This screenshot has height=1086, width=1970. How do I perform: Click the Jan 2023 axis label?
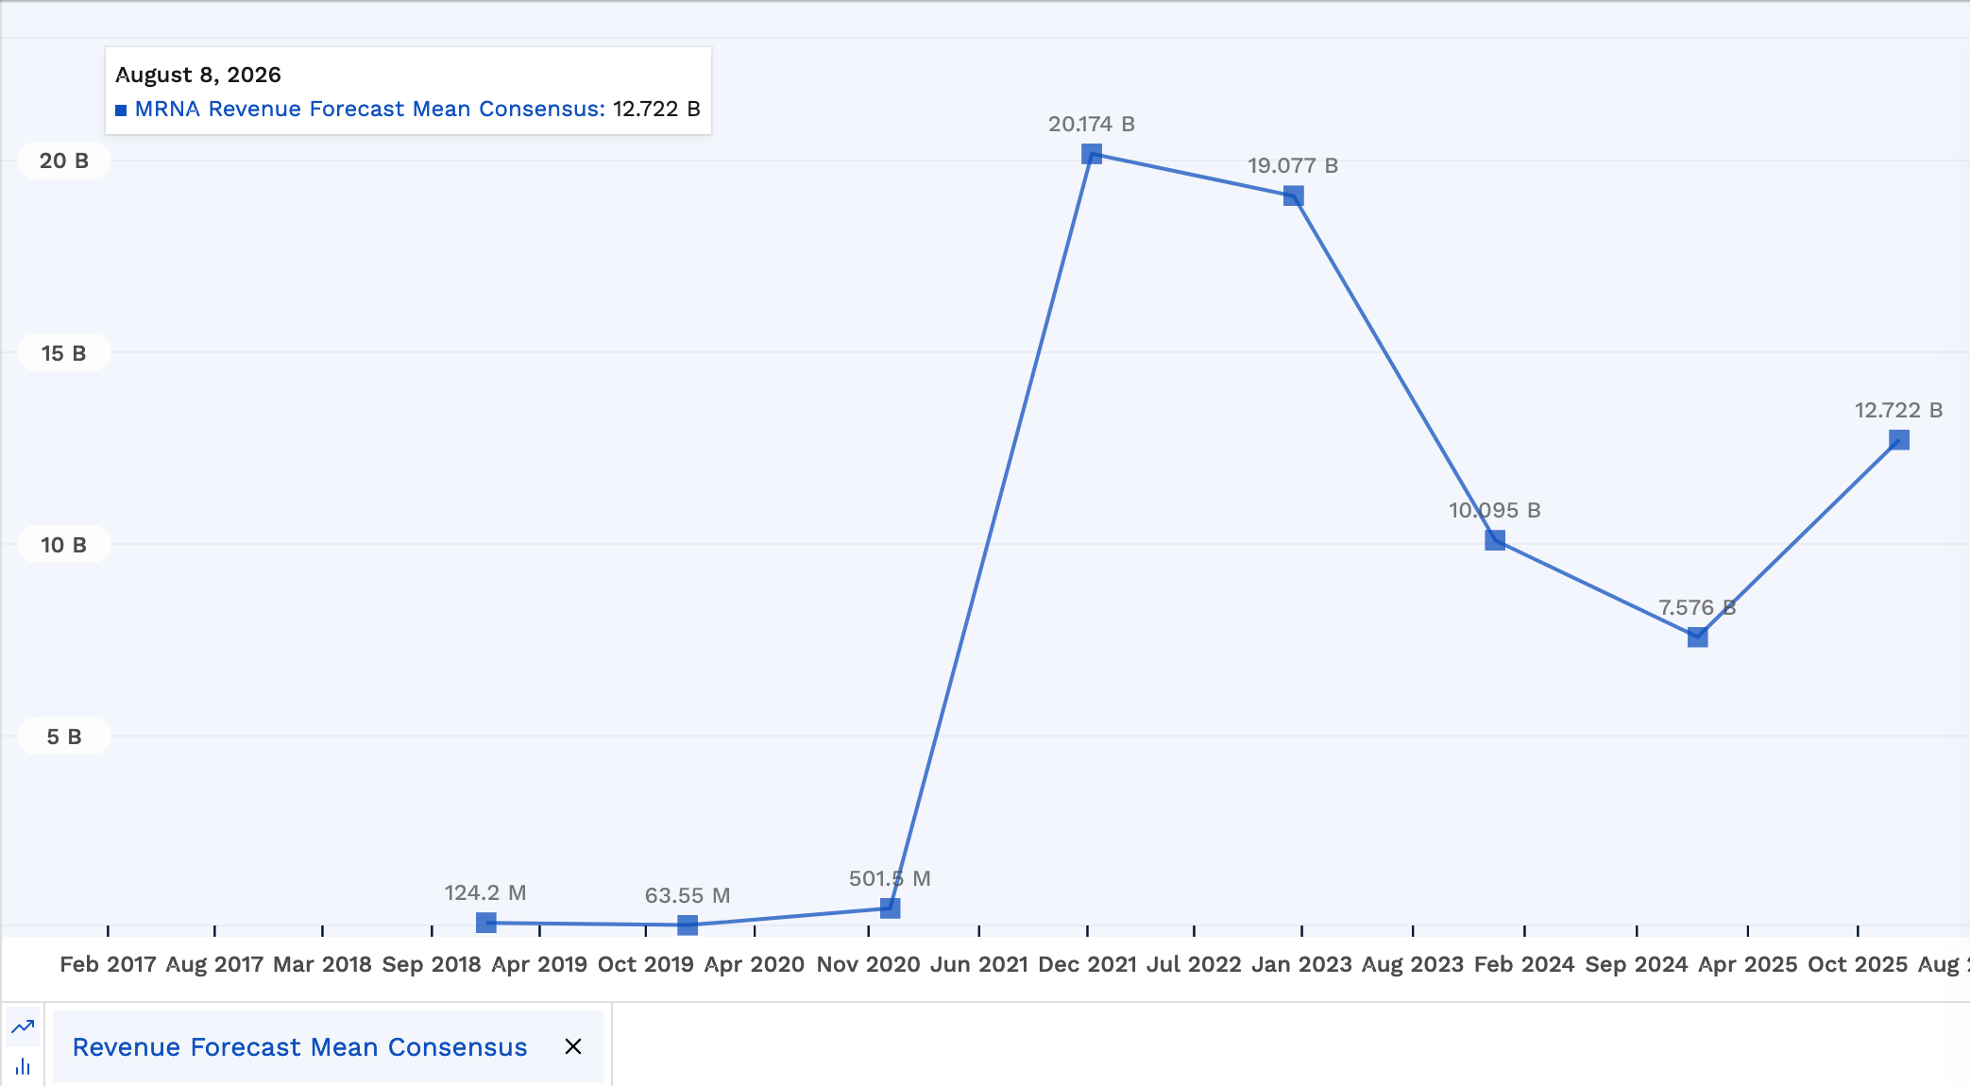(1301, 964)
